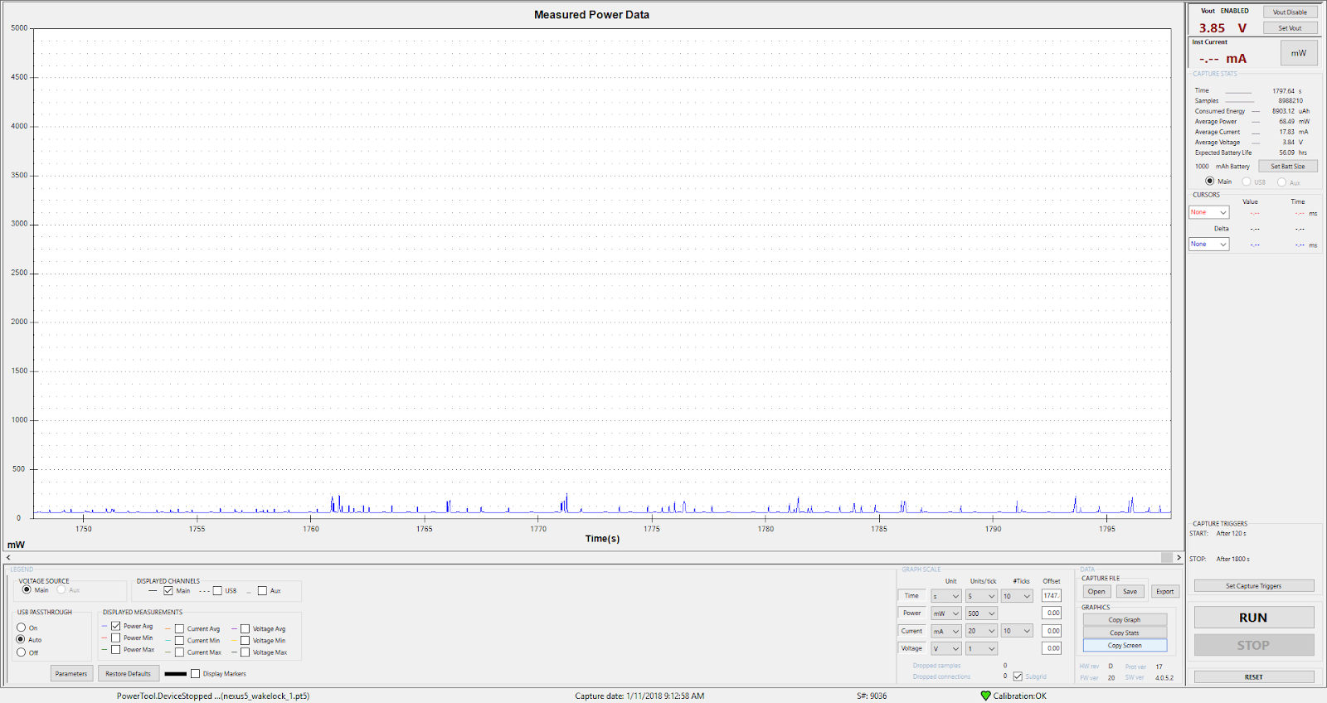1327x703 pixels.
Task: Click the RESET button
Action: click(x=1254, y=676)
